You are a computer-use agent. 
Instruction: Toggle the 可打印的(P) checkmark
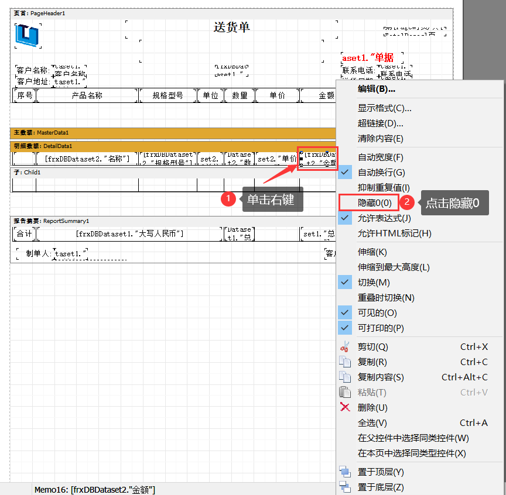[x=344, y=328]
